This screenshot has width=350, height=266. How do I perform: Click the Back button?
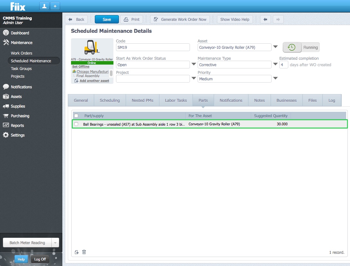pyautogui.click(x=76, y=19)
